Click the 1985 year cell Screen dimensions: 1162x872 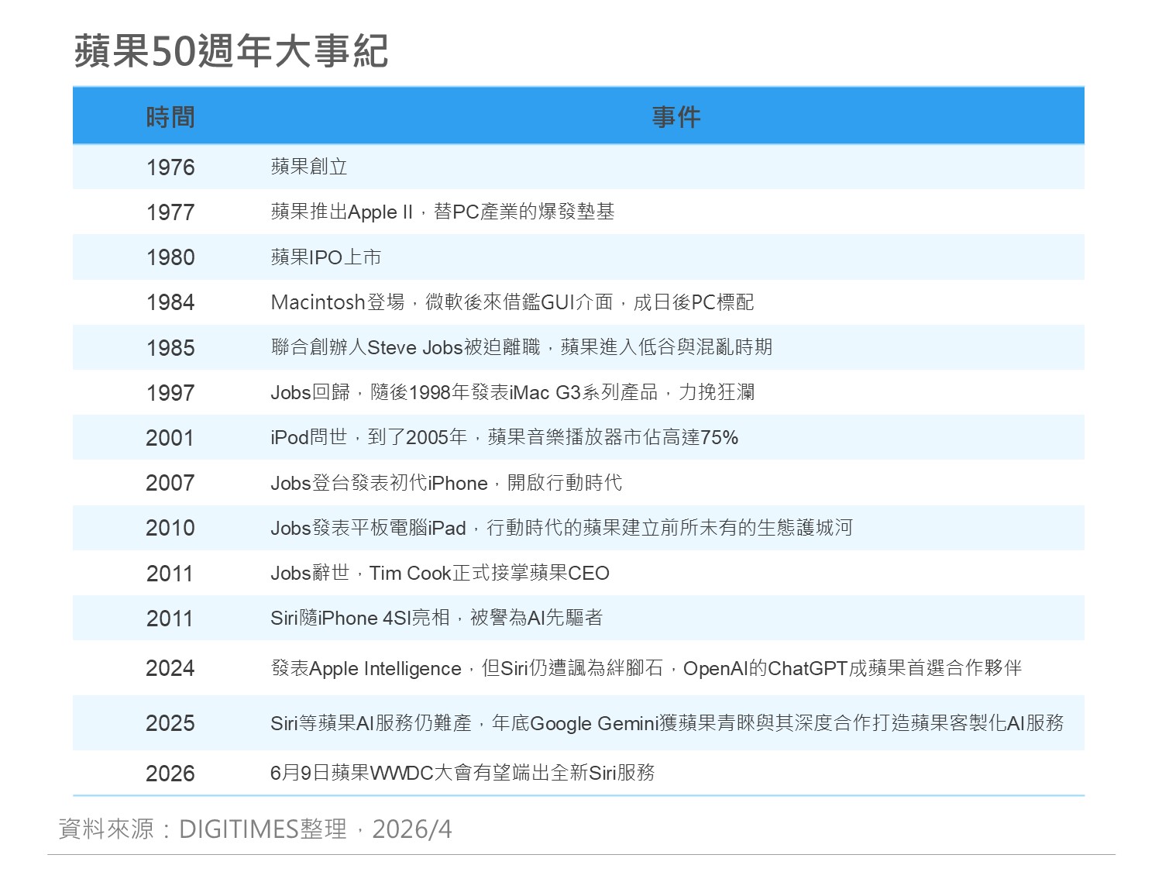[x=170, y=348]
